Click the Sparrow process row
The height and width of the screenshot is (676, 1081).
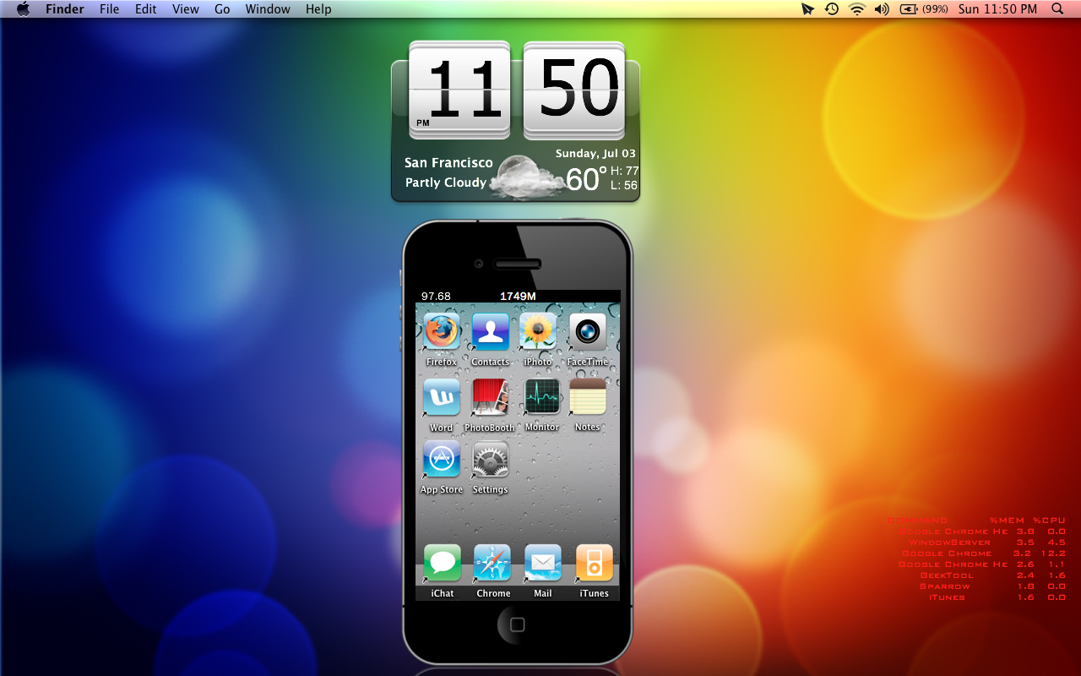coord(993,586)
